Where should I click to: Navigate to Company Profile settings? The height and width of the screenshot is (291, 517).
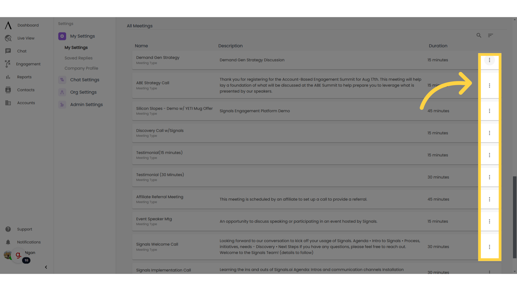click(x=81, y=68)
